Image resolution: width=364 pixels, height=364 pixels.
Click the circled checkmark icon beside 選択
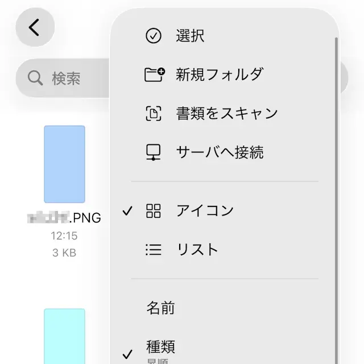point(154,36)
